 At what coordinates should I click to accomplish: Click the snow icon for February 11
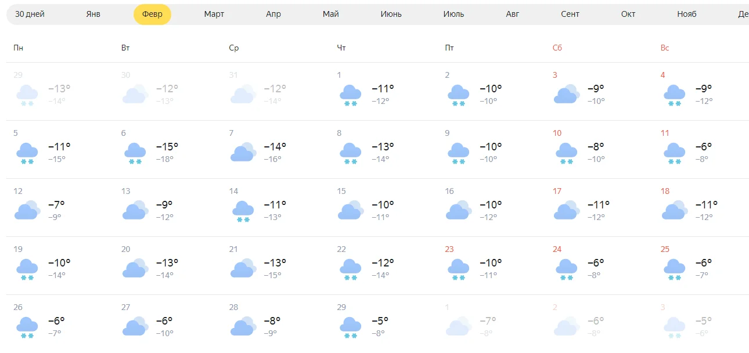(x=674, y=153)
